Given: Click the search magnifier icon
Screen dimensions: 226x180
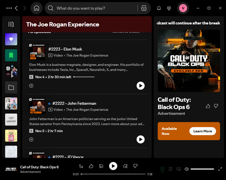Looking at the screenshot, I should click(51, 8).
